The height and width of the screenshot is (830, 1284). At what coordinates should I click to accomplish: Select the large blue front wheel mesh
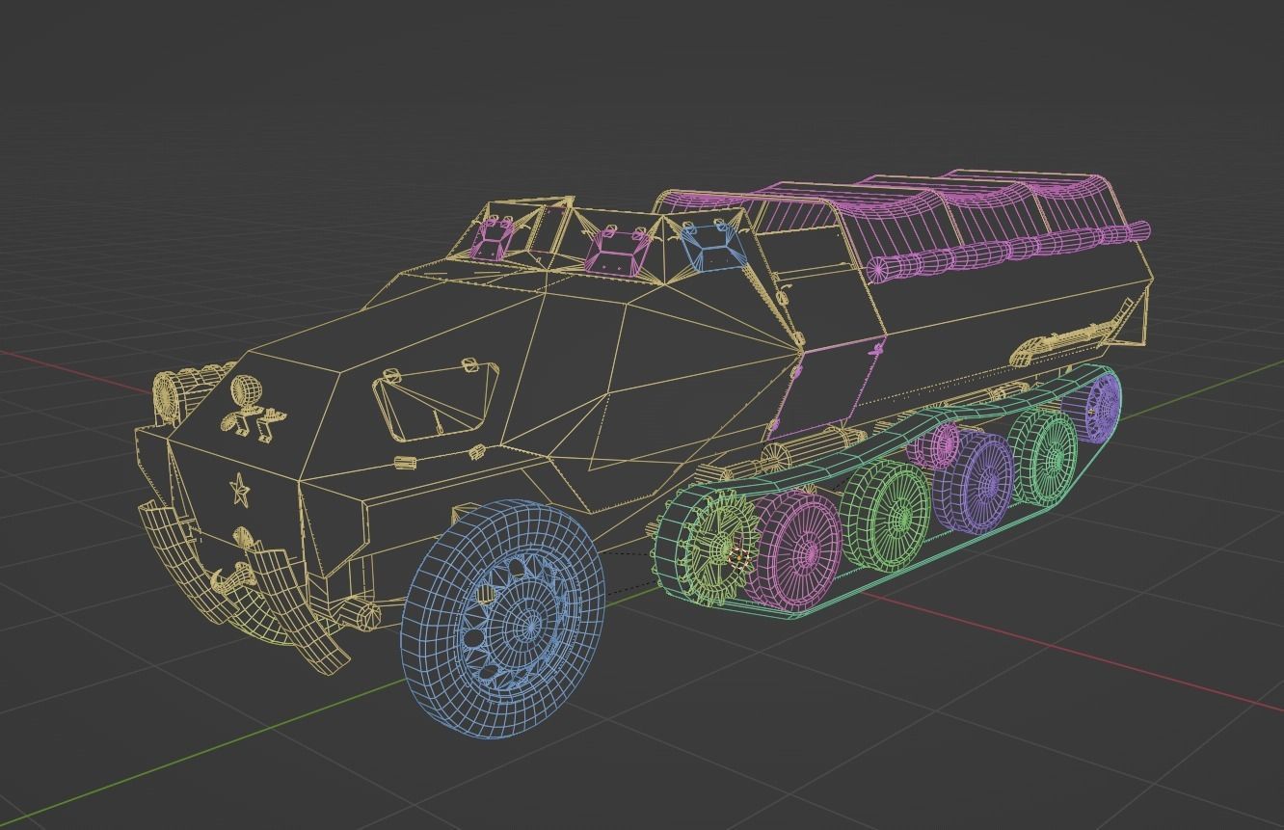pos(505,620)
